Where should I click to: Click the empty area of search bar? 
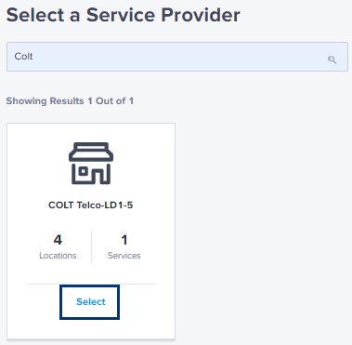[179, 57]
